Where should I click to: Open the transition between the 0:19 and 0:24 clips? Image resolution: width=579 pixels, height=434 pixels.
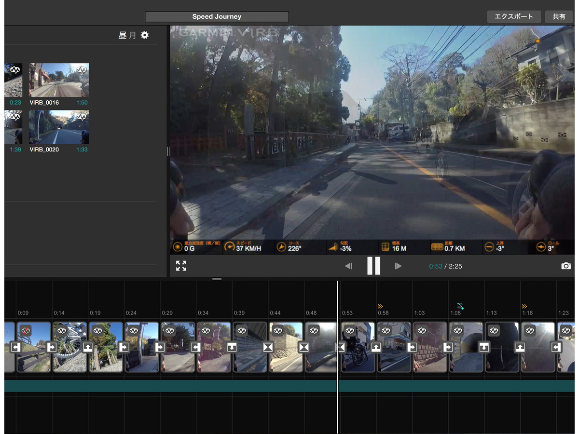pos(124,347)
